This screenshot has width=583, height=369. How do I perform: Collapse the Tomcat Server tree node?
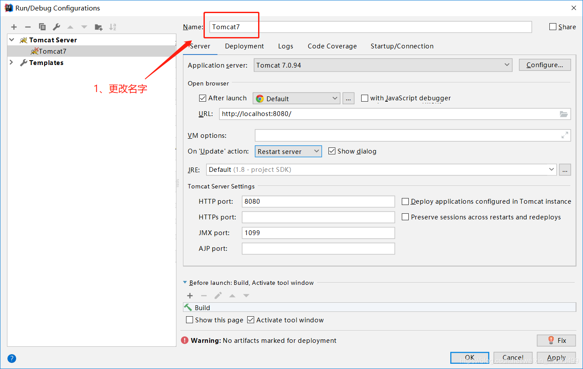pyautogui.click(x=11, y=40)
